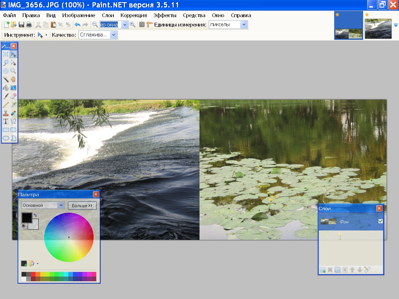This screenshot has width=399, height=299.
Task: Select the Фон layer thumbnail
Action: tap(328, 221)
